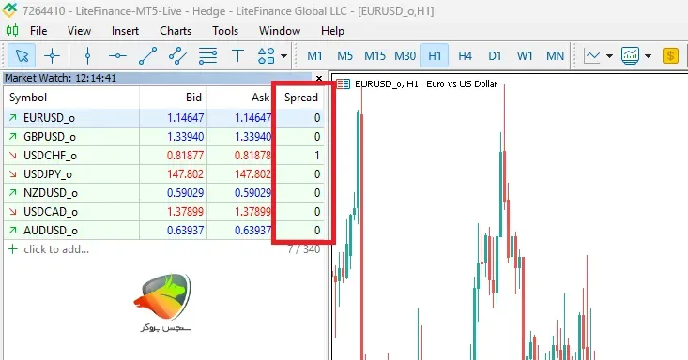688x360 pixels.
Task: Click the plus icon to add symbol
Action: pos(13,249)
